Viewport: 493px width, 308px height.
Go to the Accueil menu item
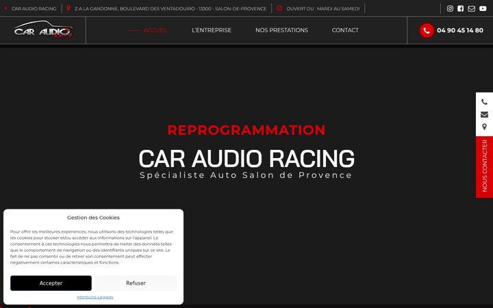click(x=155, y=30)
